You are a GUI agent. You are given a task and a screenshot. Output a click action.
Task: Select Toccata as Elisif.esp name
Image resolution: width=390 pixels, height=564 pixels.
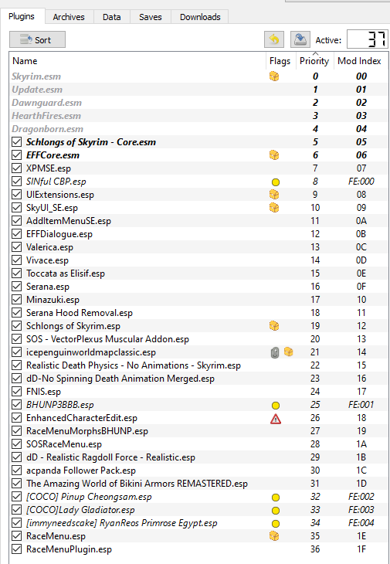click(66, 274)
